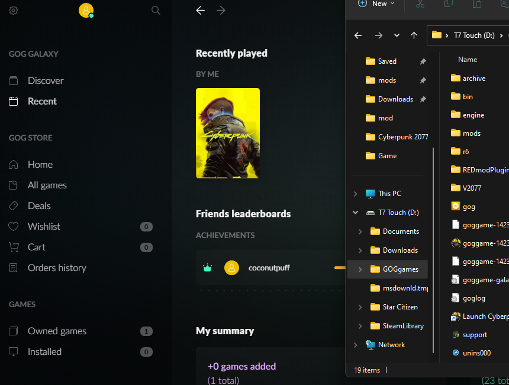Expand Star Citizen folder tree node
The image size is (509, 385).
pos(360,307)
